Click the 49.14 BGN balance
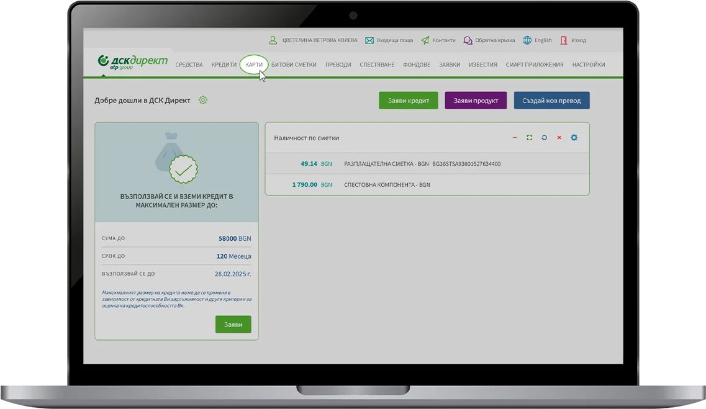Screen dimensions: 706x409 click(316, 164)
